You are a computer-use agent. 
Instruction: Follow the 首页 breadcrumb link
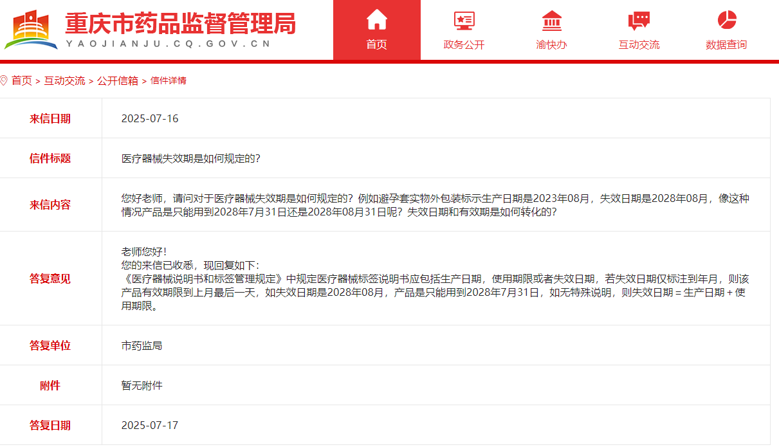pyautogui.click(x=22, y=80)
